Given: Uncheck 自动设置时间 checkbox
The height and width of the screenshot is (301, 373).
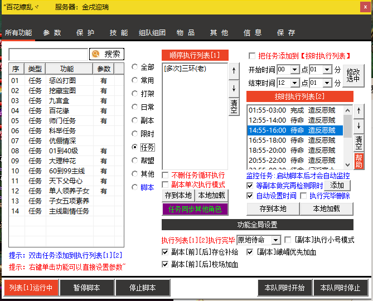Looking at the screenshot, I should (x=250, y=196).
